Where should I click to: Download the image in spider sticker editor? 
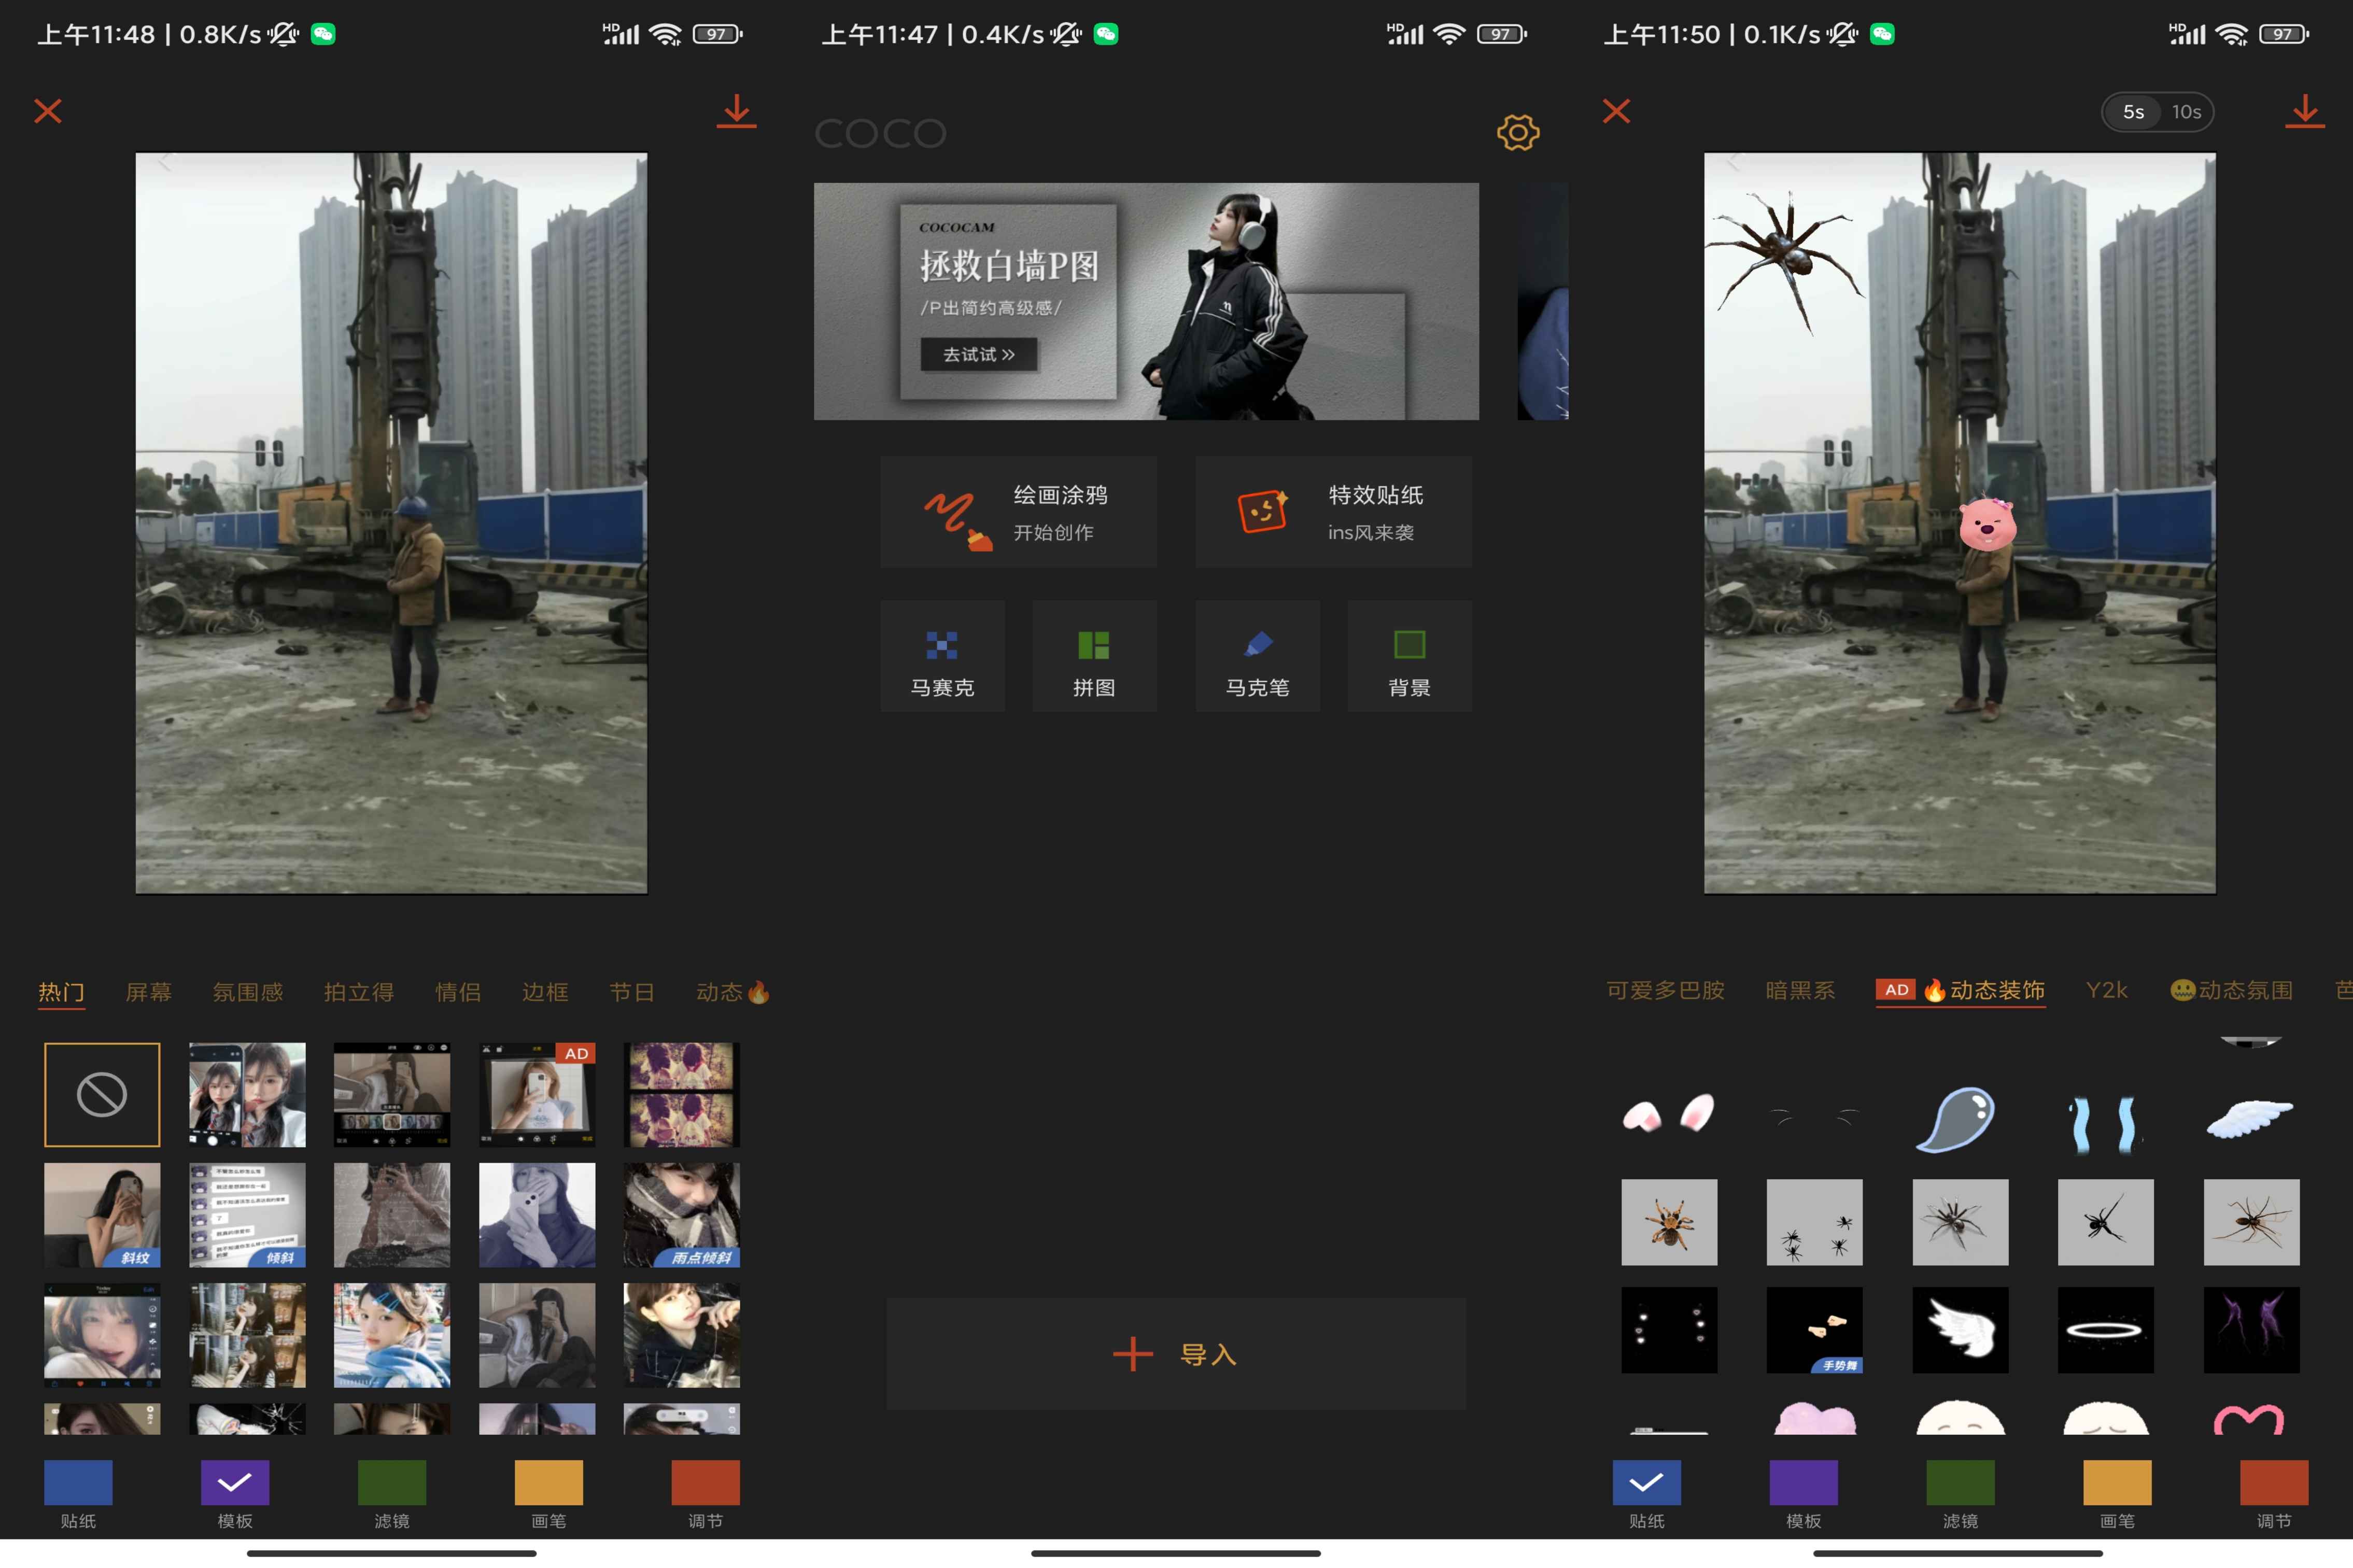tap(2304, 111)
